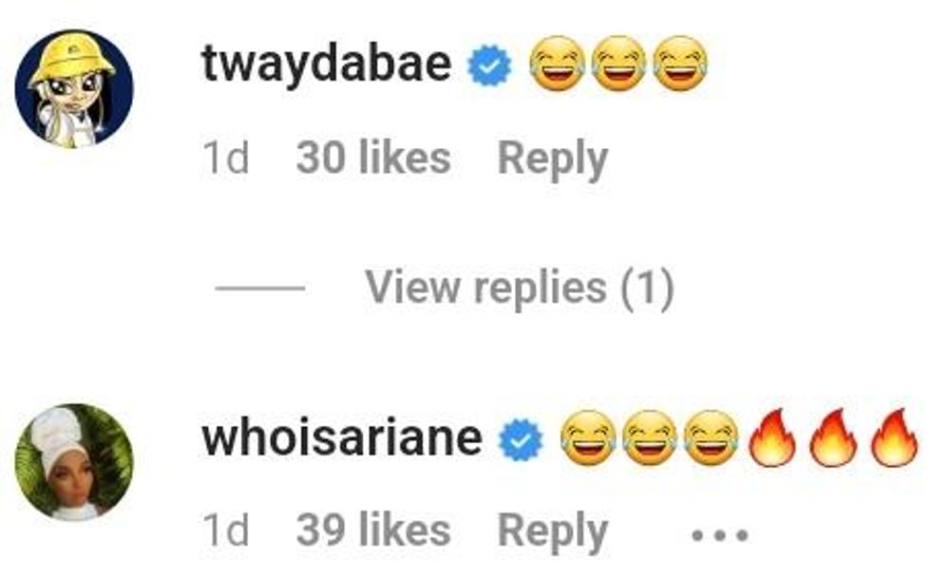Screen dimensions: 931x576
Task: Click the first fire emoji
Action: [x=772, y=437]
